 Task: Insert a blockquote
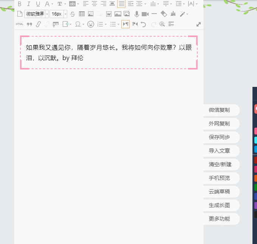(29, 25)
